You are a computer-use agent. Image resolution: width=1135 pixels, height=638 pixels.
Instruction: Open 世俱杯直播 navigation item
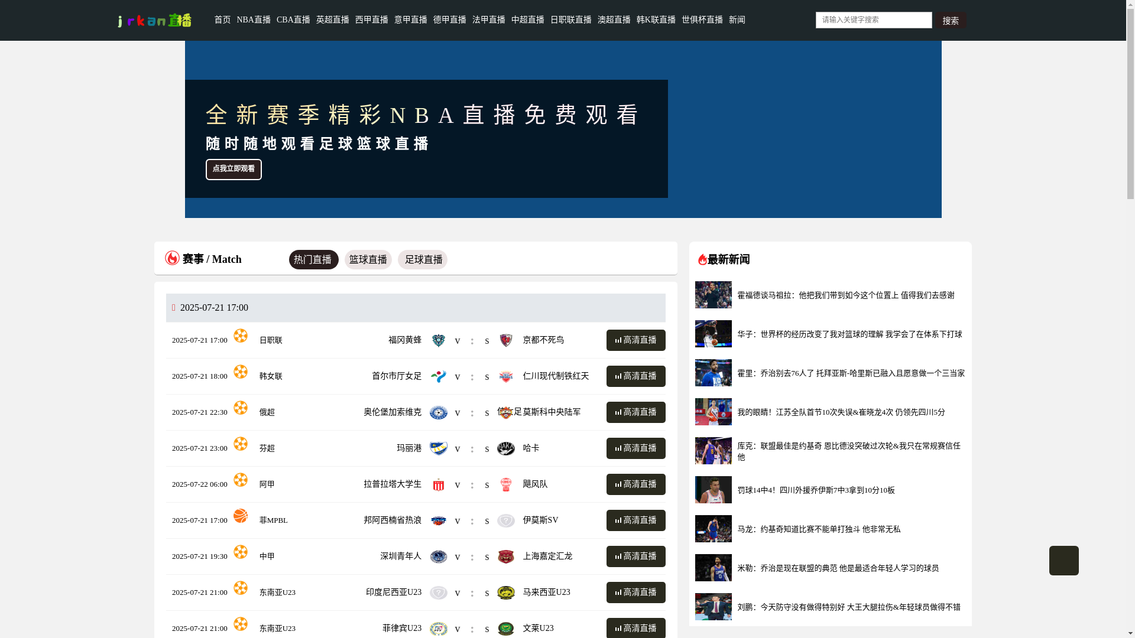coord(702,20)
